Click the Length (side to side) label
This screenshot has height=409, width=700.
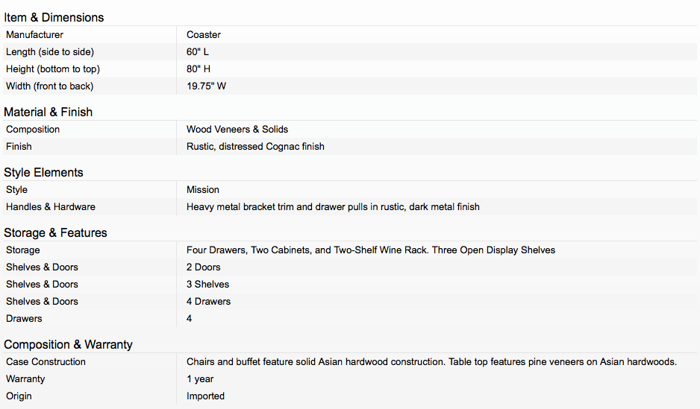(x=50, y=51)
